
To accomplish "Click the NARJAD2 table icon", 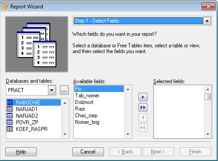I will 10,115.
